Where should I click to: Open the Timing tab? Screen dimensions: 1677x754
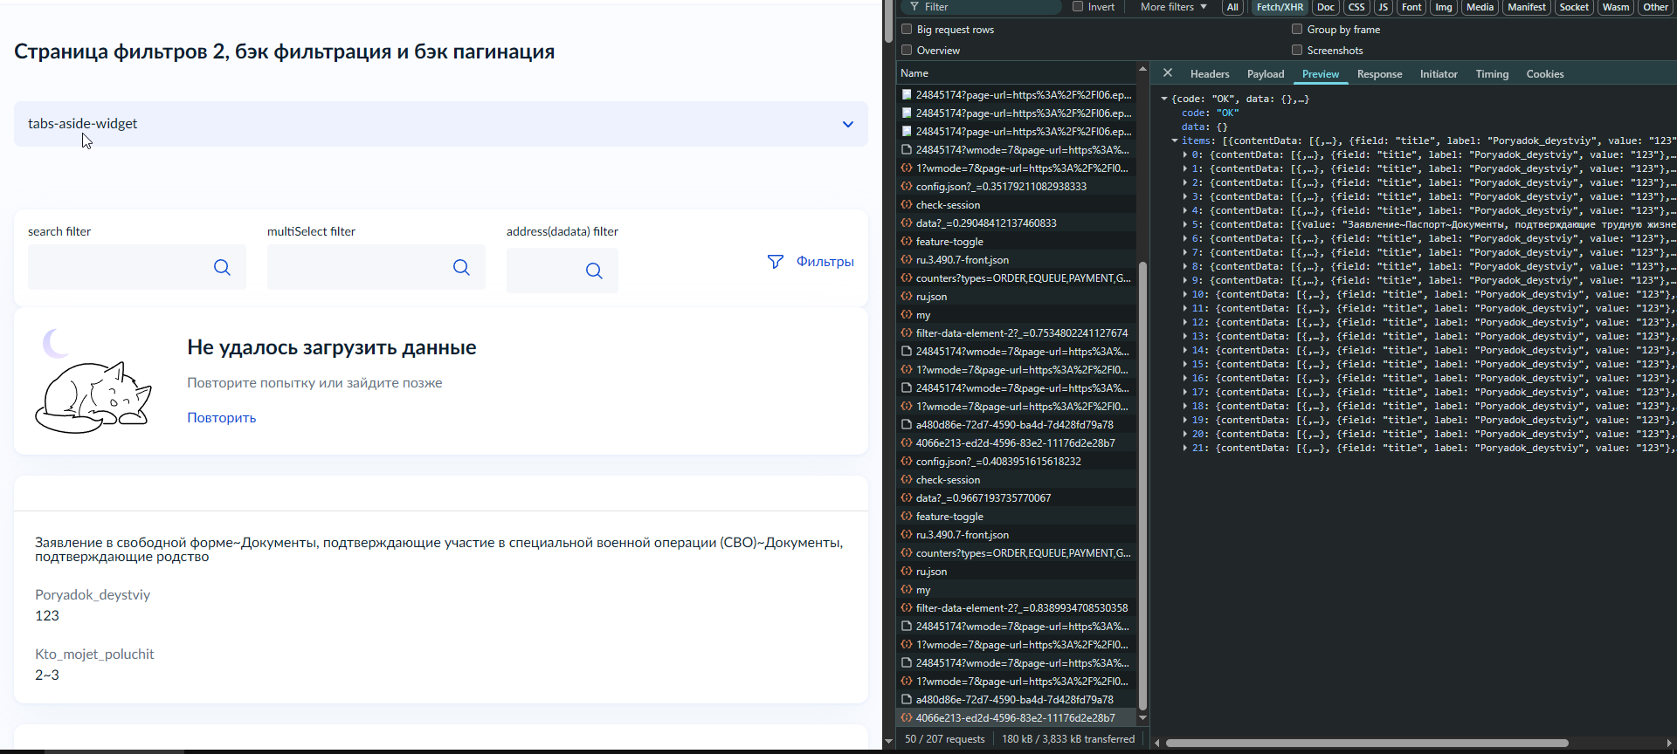click(x=1492, y=74)
